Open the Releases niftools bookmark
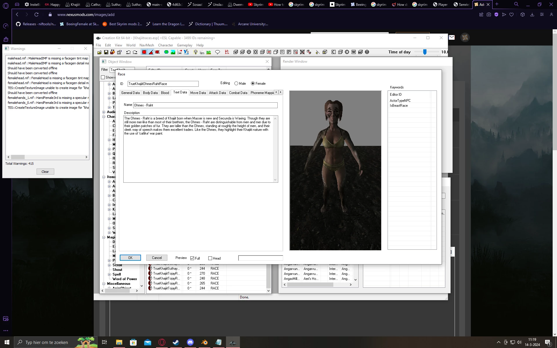 point(36,24)
